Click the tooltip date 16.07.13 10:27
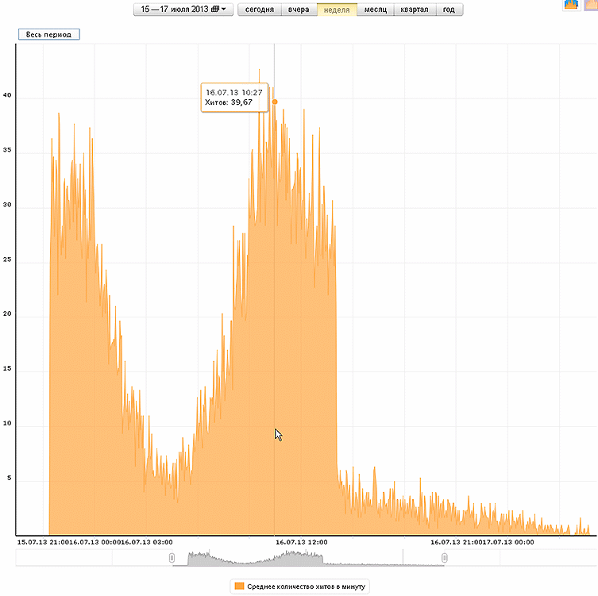598x596 pixels. 234,93
